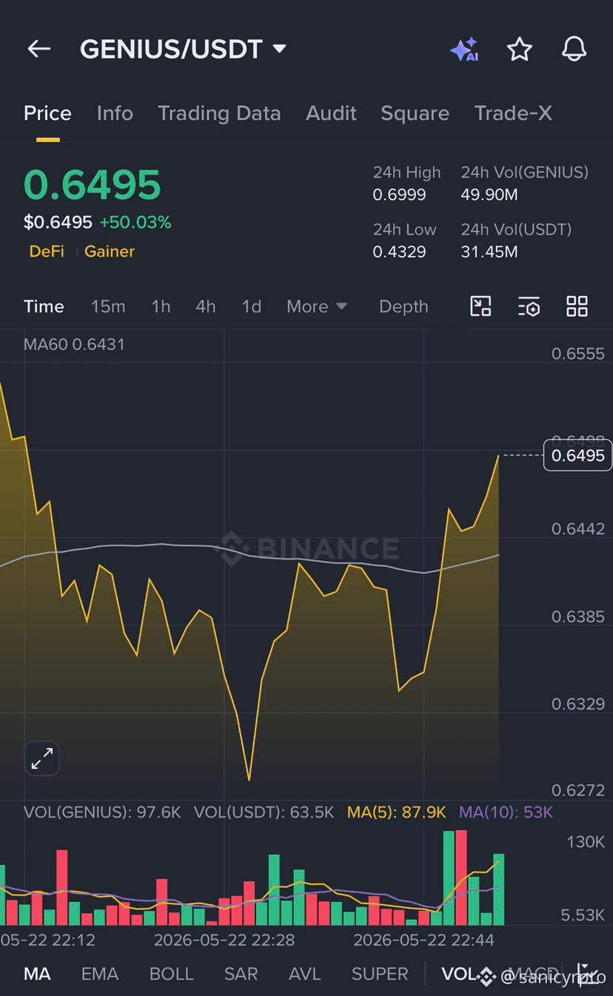Select the Time chart interval
The height and width of the screenshot is (996, 613).
[x=44, y=306]
